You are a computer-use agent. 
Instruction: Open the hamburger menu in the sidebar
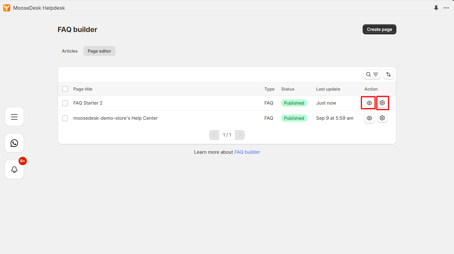coord(14,117)
